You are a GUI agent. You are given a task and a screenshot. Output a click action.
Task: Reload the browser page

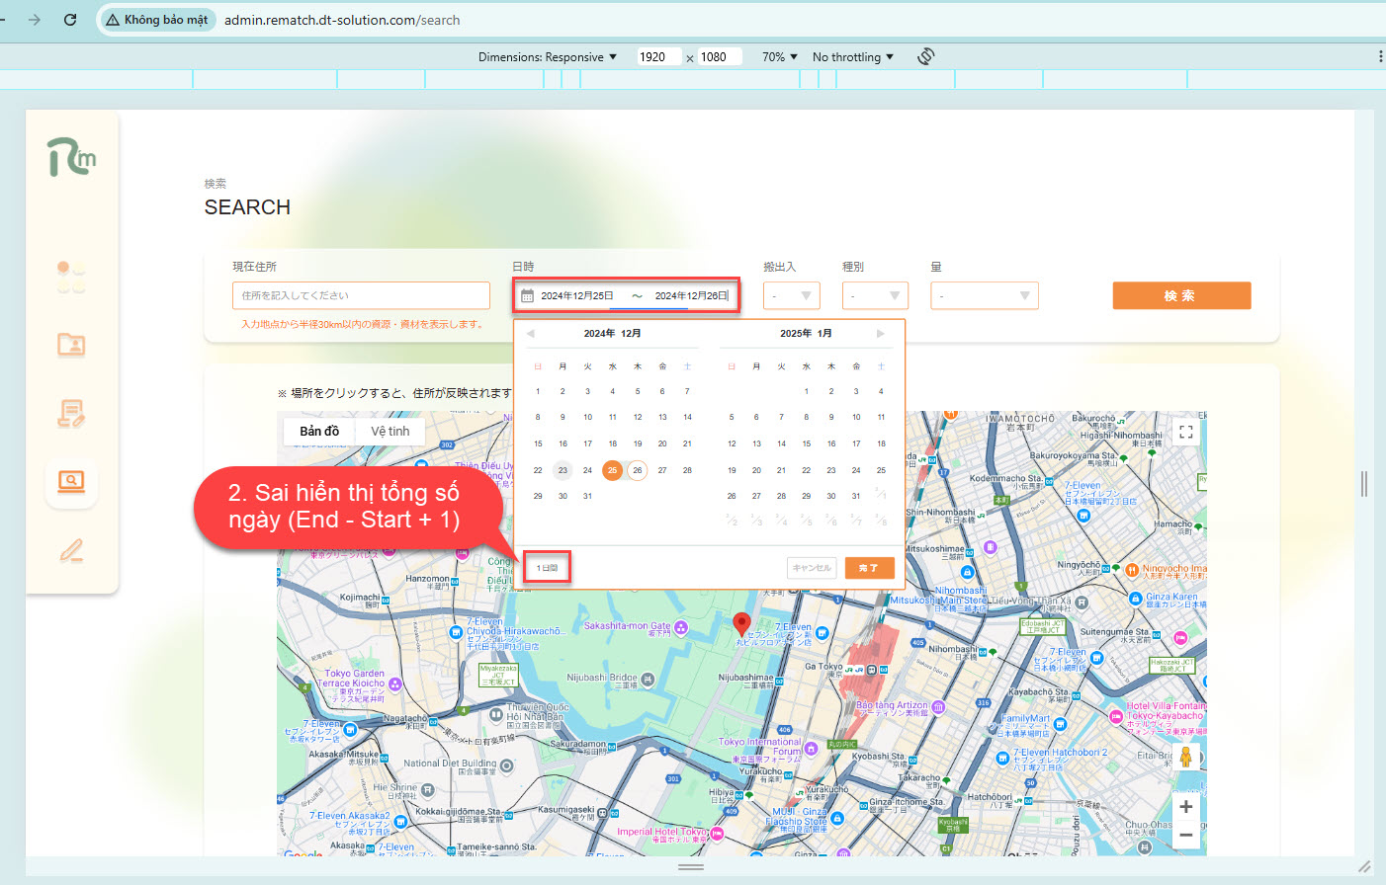click(x=70, y=20)
